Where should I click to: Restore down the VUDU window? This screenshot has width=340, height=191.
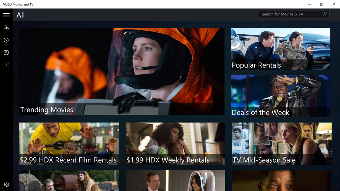coord(321,4)
